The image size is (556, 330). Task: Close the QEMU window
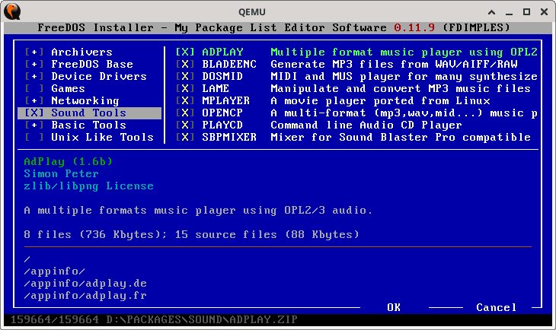pos(544,12)
